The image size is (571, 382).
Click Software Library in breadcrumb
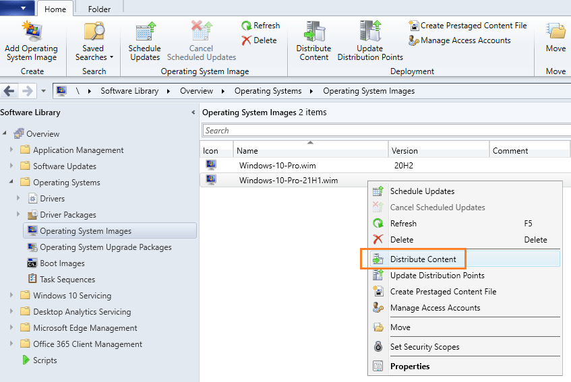click(129, 91)
